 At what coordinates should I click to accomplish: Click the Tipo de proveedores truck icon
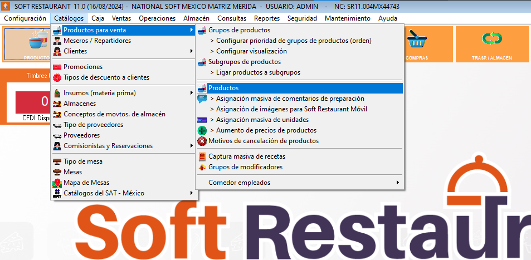pos(57,125)
